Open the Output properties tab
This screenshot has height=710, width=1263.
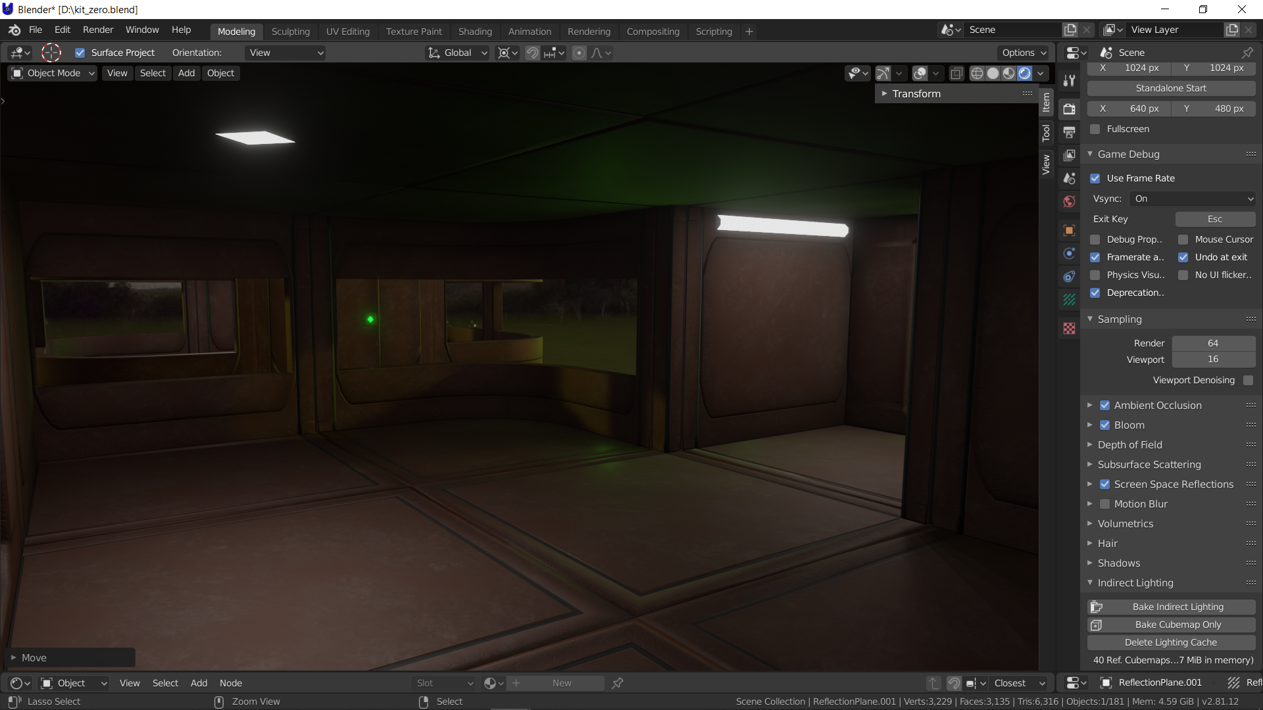point(1070,132)
